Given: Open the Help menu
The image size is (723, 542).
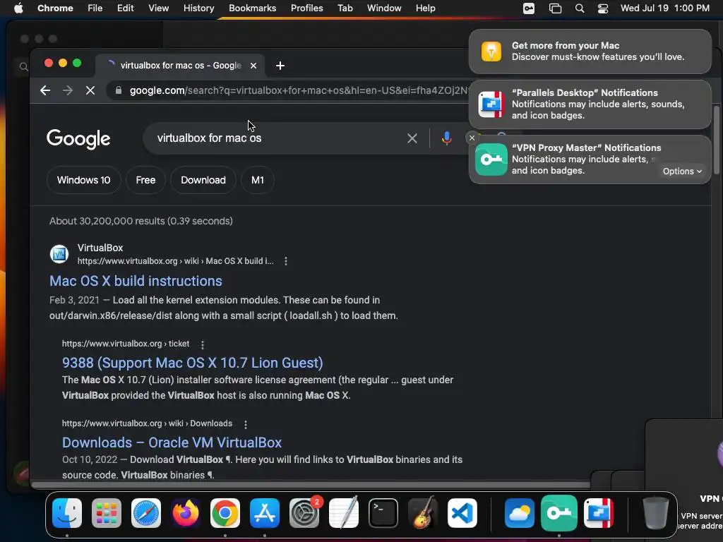Looking at the screenshot, I should pyautogui.click(x=425, y=8).
